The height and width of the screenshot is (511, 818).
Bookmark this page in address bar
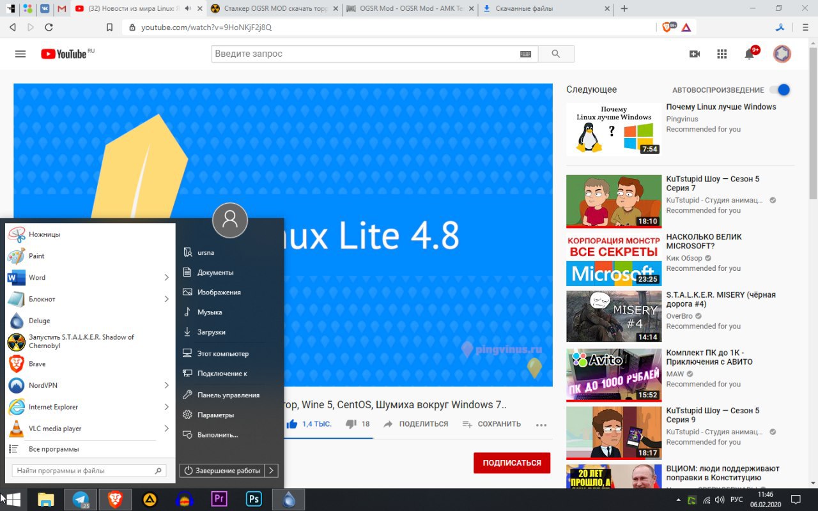(109, 27)
